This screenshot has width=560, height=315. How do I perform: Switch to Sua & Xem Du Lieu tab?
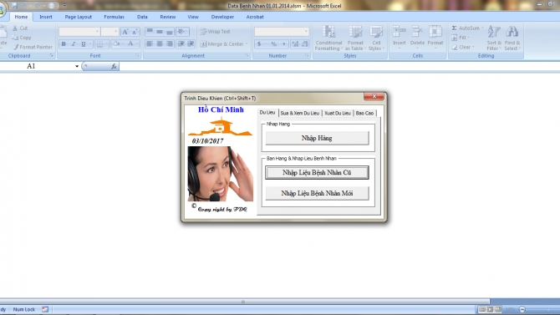coord(300,113)
